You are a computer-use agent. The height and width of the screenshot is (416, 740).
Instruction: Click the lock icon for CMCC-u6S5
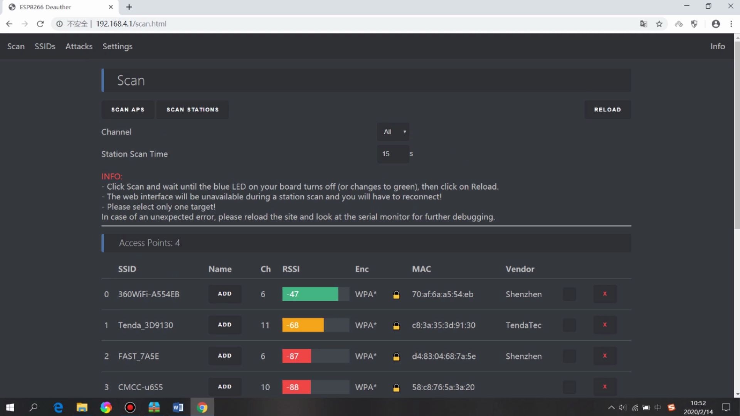point(396,387)
